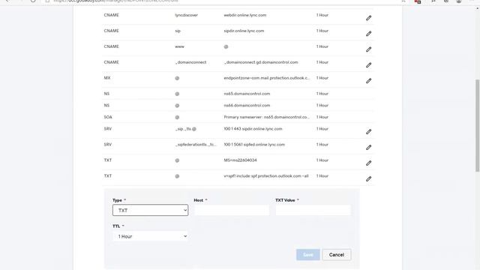Open the TTL dropdown showing 1 Hour
Screen dimensions: 480x270
(150, 236)
